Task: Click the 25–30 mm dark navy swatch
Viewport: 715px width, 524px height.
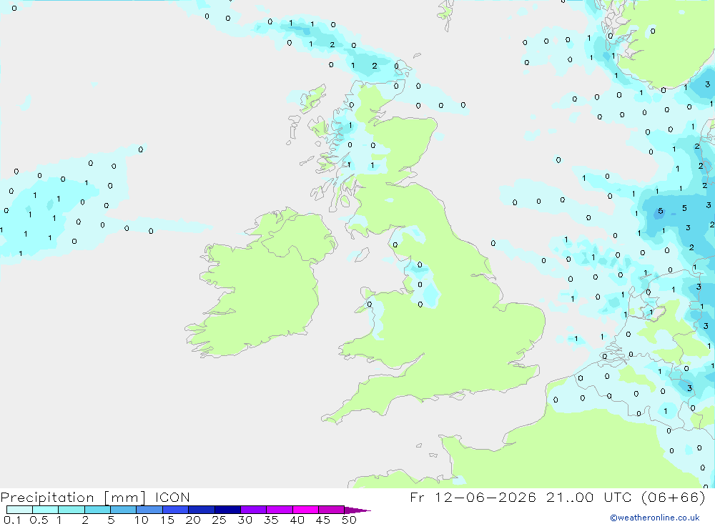Action: pyautogui.click(x=227, y=510)
